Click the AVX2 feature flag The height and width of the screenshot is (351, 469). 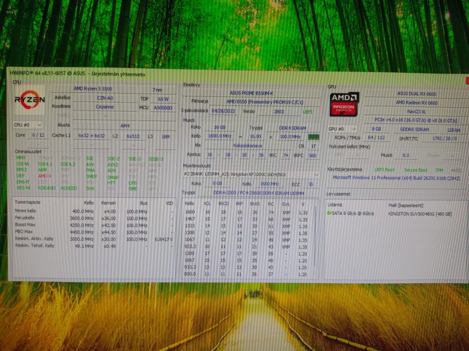coord(113,164)
